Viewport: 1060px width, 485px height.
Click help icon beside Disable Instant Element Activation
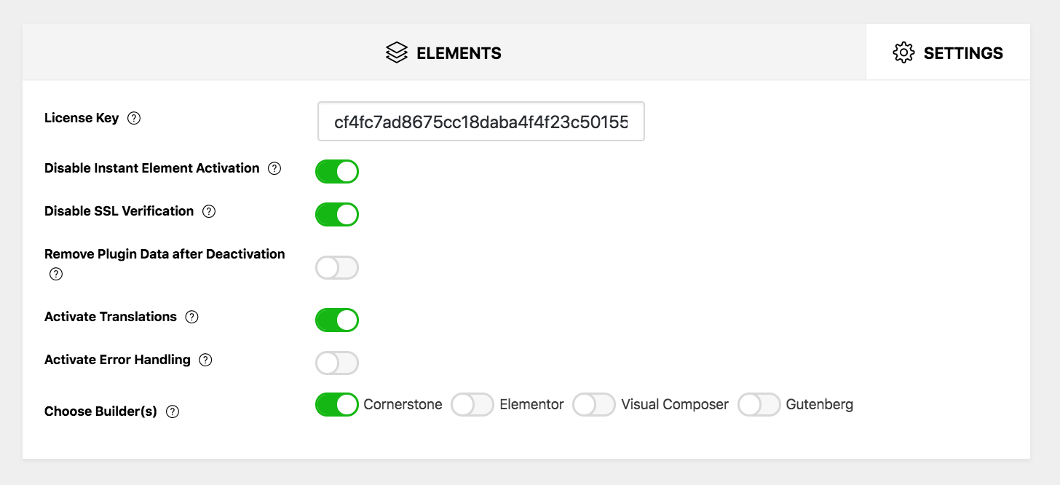tap(274, 168)
